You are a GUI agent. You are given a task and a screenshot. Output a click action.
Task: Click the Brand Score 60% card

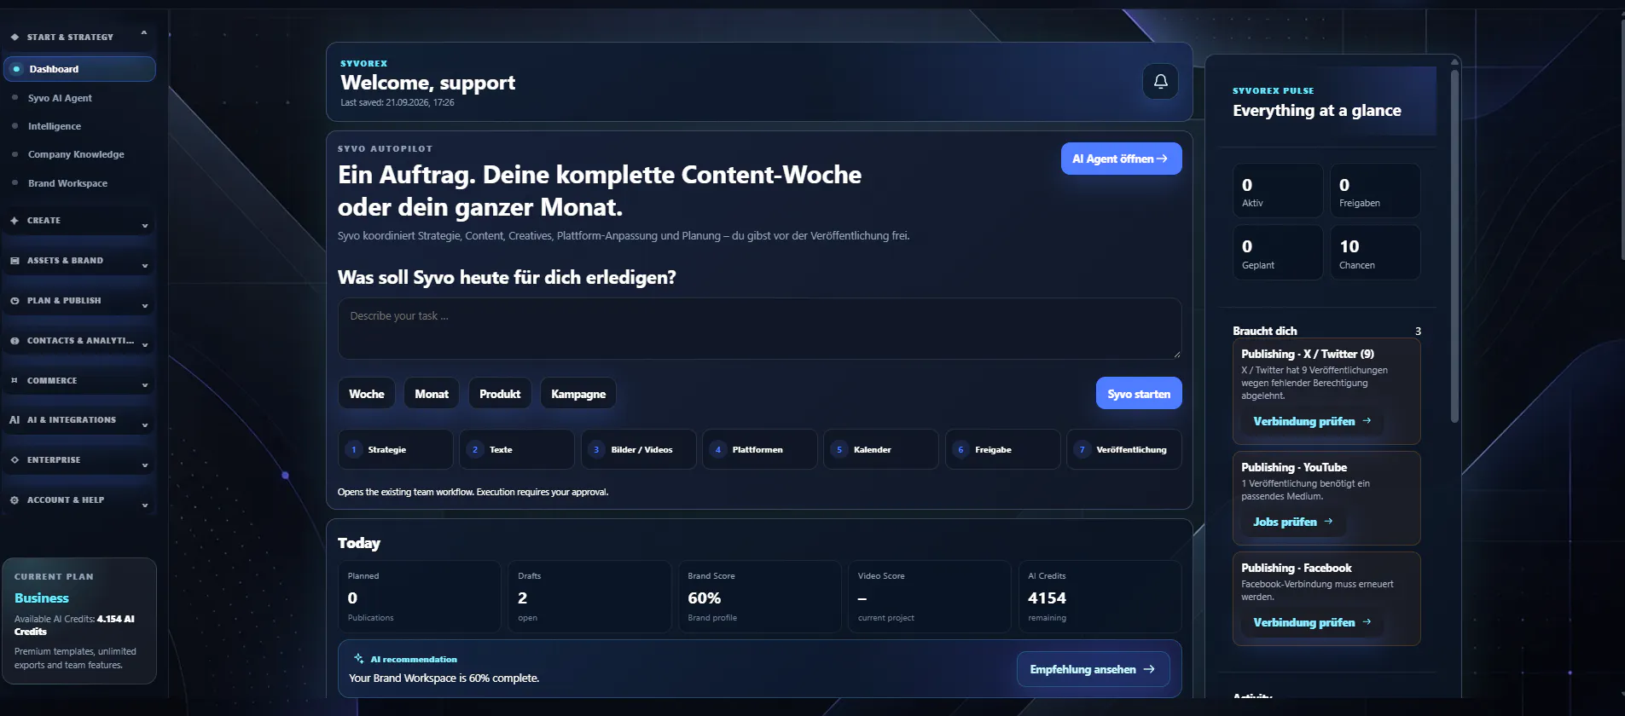pyautogui.click(x=759, y=597)
